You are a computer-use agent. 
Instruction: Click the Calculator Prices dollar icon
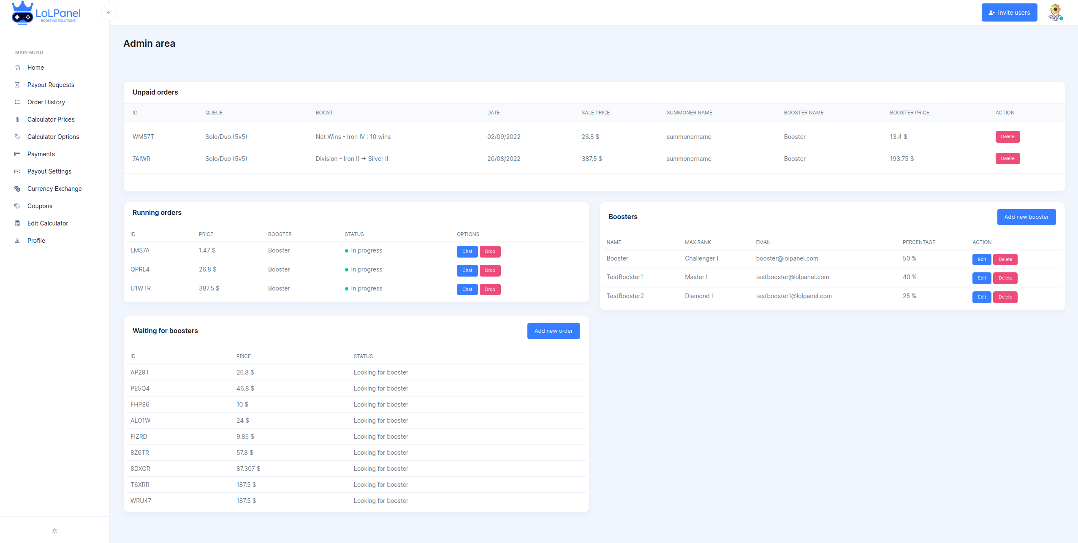17,119
